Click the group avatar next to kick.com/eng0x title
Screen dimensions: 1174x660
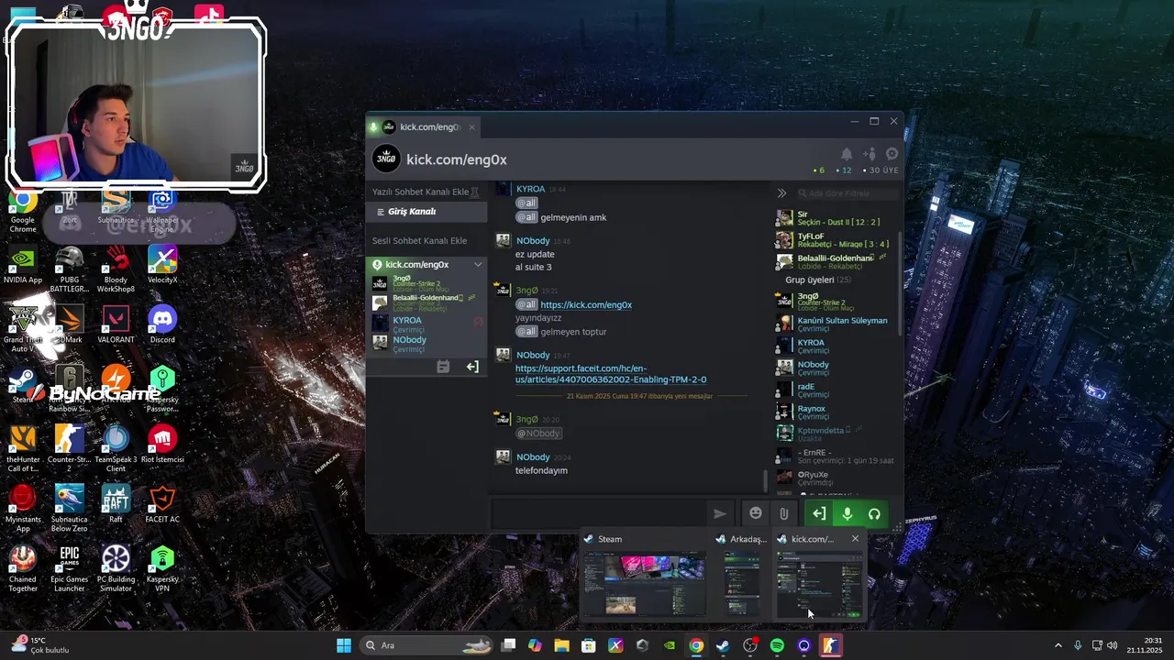click(386, 159)
